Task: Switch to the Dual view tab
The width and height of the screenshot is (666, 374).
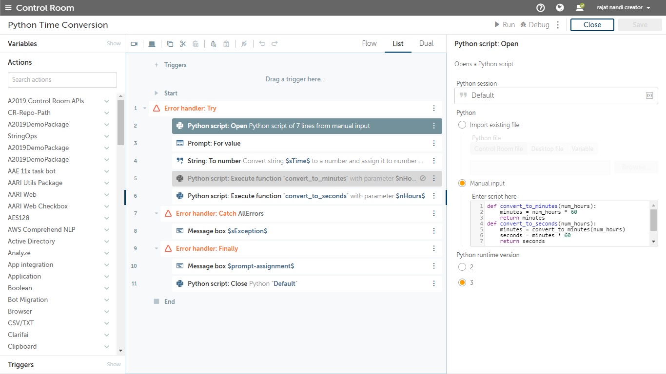Action: pyautogui.click(x=426, y=43)
